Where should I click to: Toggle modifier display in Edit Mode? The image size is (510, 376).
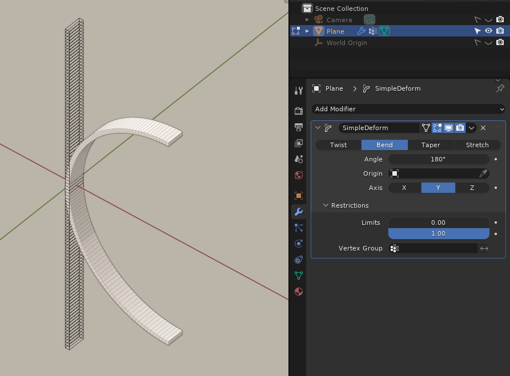coord(437,127)
